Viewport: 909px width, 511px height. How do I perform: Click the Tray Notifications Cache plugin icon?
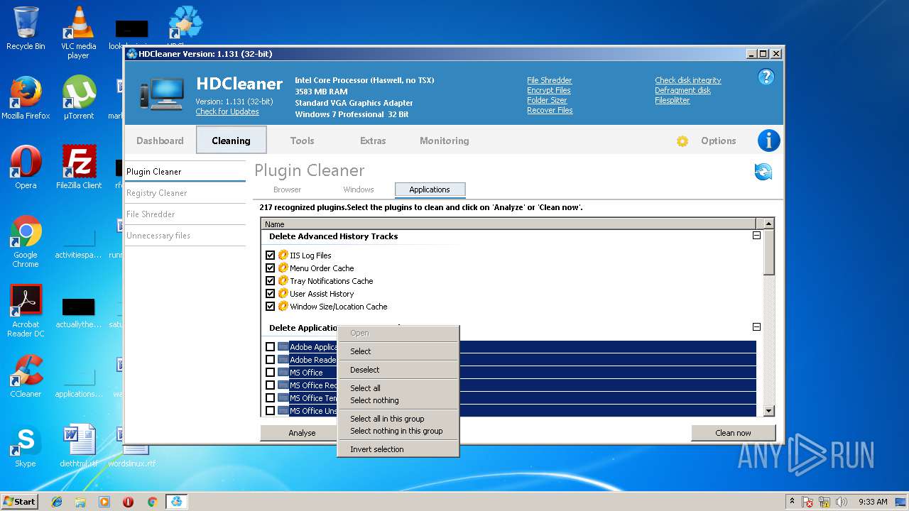coord(283,280)
